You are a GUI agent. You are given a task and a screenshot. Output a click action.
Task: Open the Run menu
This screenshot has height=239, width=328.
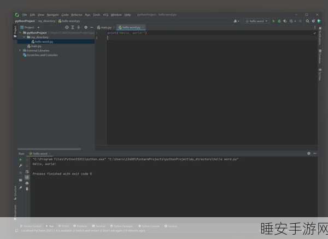pyautogui.click(x=87, y=15)
